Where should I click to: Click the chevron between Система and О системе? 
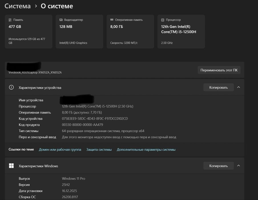(36, 6)
